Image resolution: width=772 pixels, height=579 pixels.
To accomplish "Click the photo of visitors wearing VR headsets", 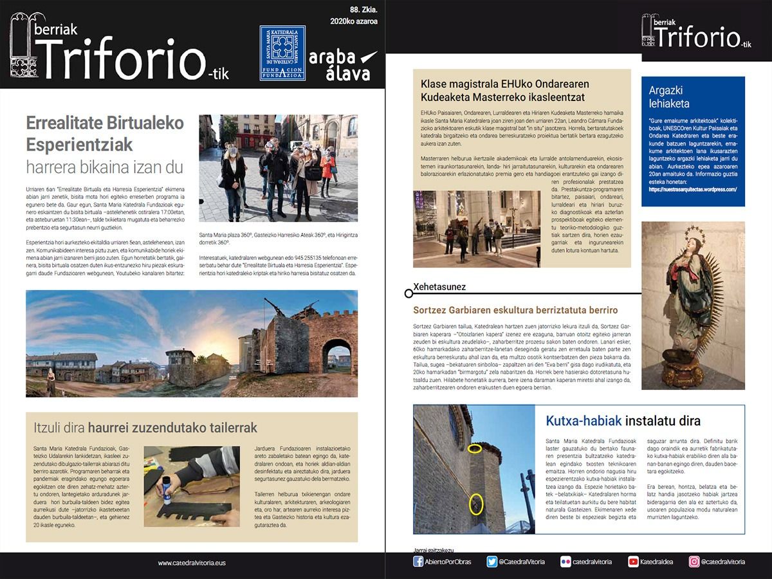I will (x=279, y=168).
